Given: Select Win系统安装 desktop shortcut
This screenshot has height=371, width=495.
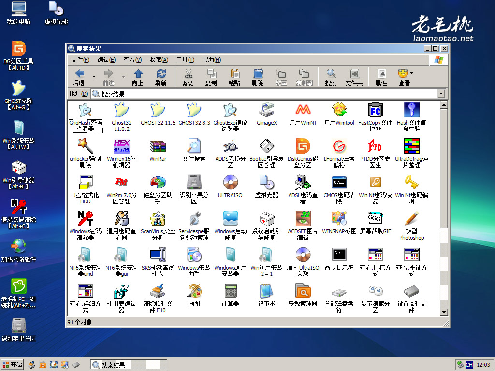Looking at the screenshot, I should [x=19, y=135].
